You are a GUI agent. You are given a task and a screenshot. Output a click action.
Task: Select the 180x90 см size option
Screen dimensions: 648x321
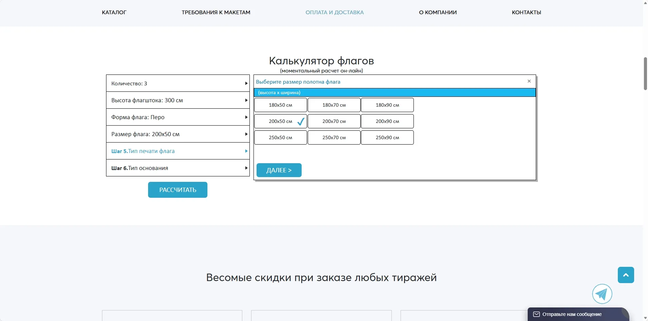[387, 105]
